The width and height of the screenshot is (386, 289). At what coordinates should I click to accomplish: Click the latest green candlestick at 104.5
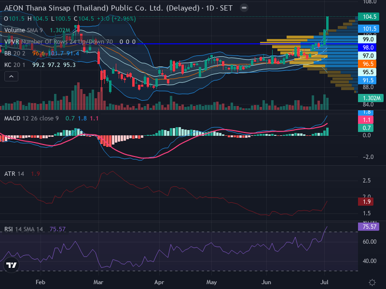328,23
